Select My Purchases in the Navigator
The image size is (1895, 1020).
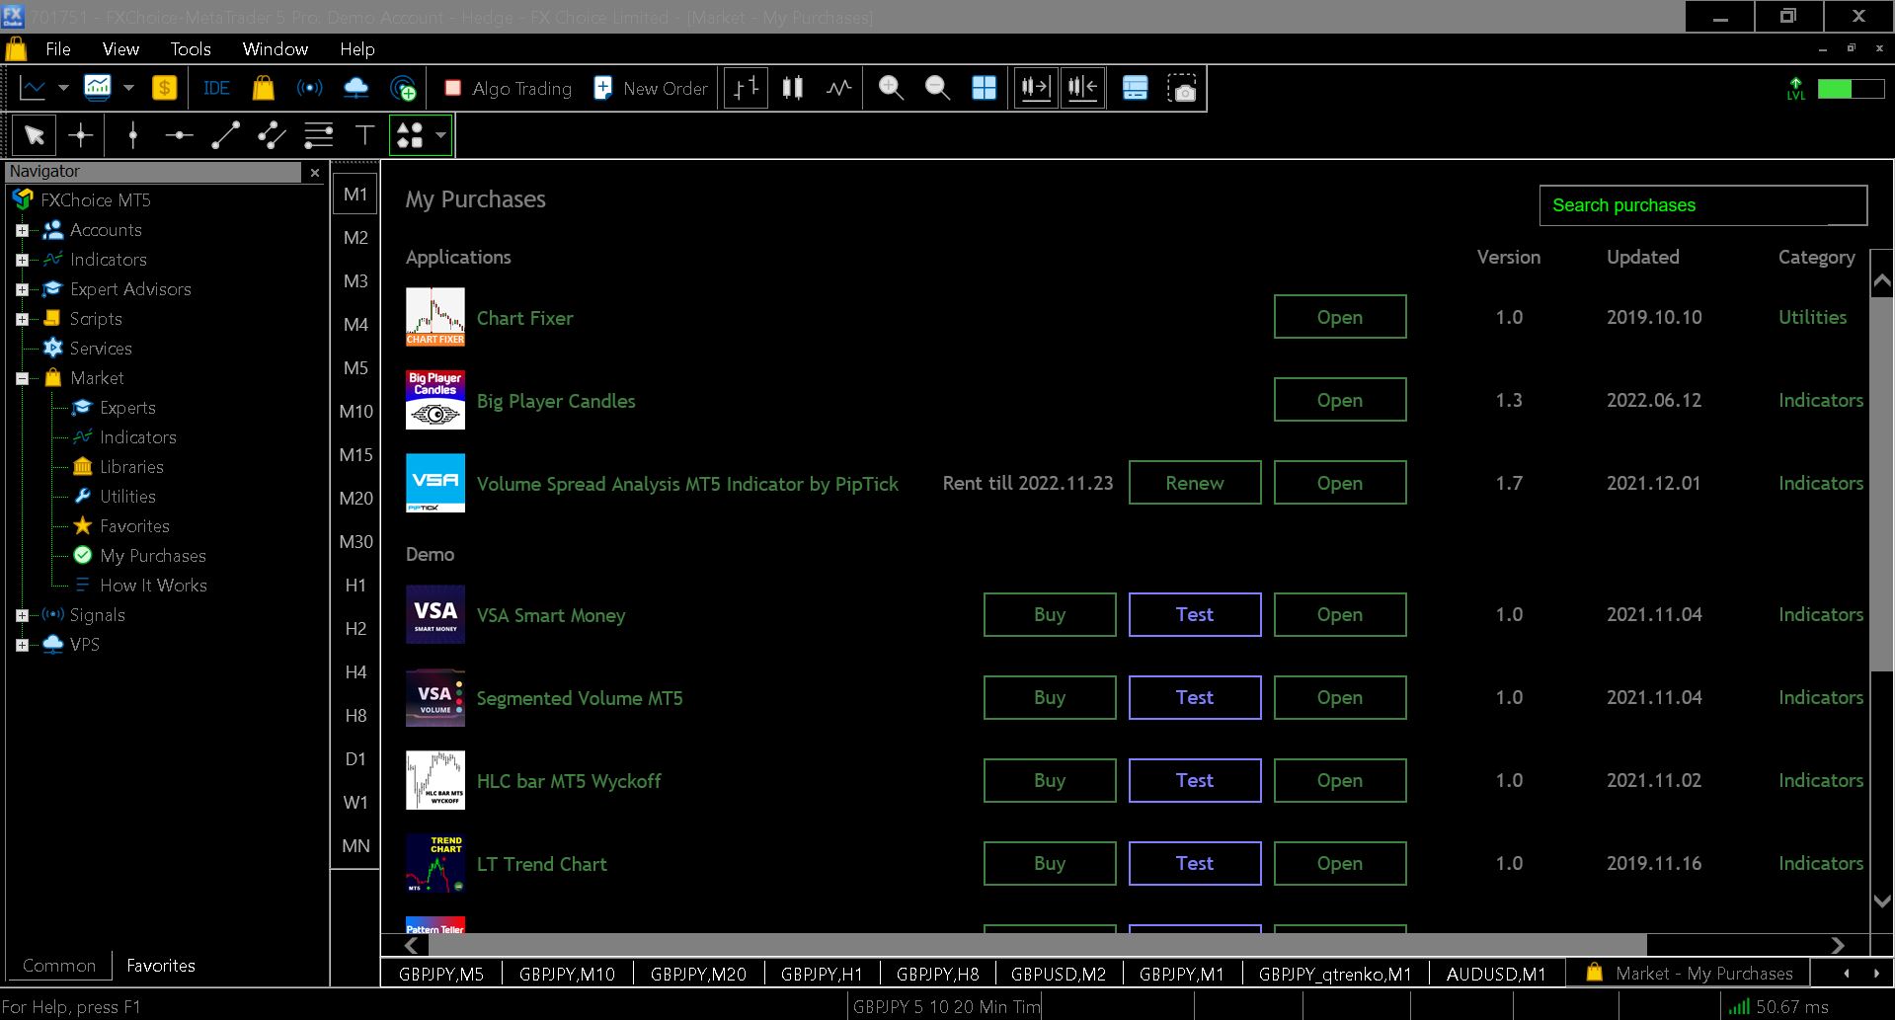(153, 556)
